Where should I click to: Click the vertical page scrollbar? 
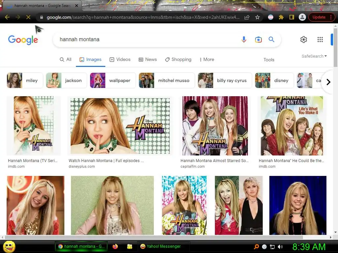tap(335, 47)
